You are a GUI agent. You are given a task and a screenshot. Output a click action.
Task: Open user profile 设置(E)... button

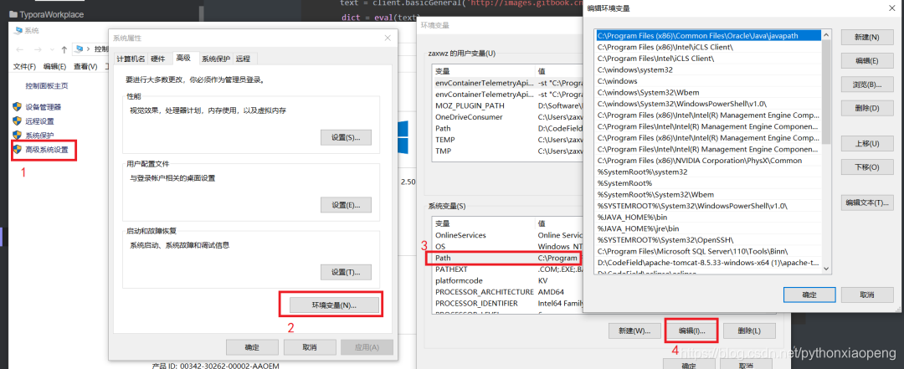pos(346,205)
